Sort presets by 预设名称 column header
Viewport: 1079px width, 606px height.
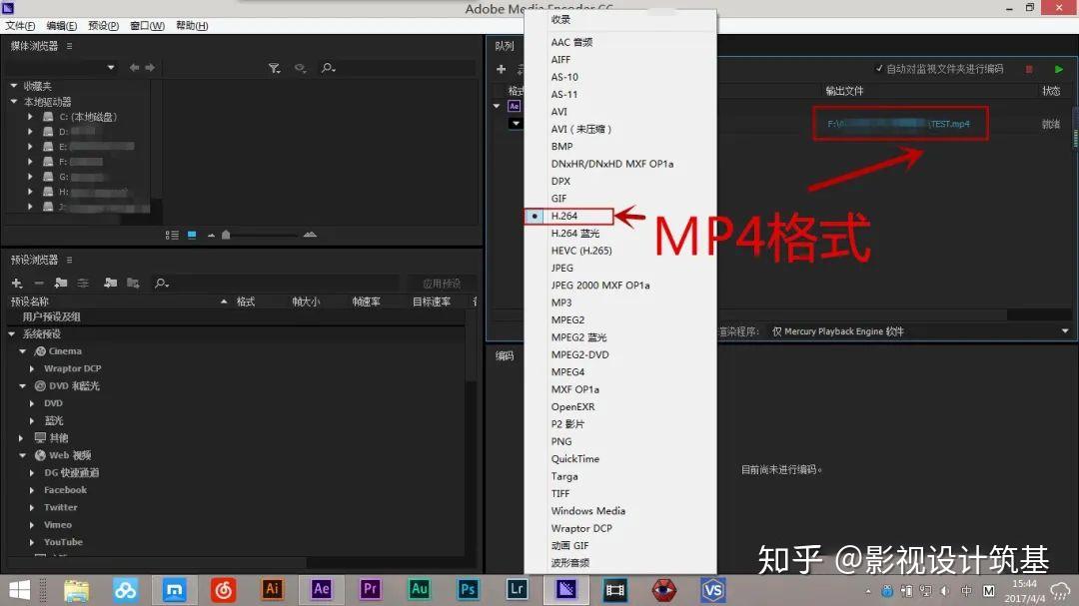click(30, 302)
